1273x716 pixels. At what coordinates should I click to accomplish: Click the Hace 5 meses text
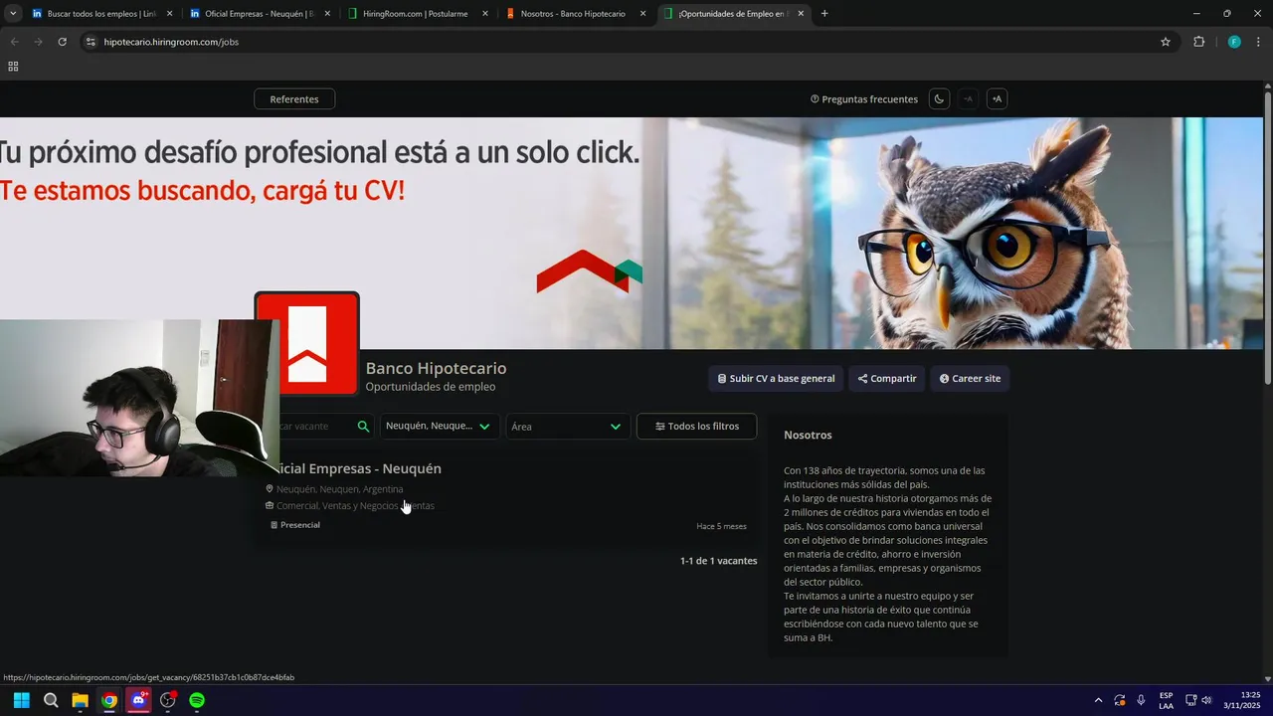[x=721, y=526]
